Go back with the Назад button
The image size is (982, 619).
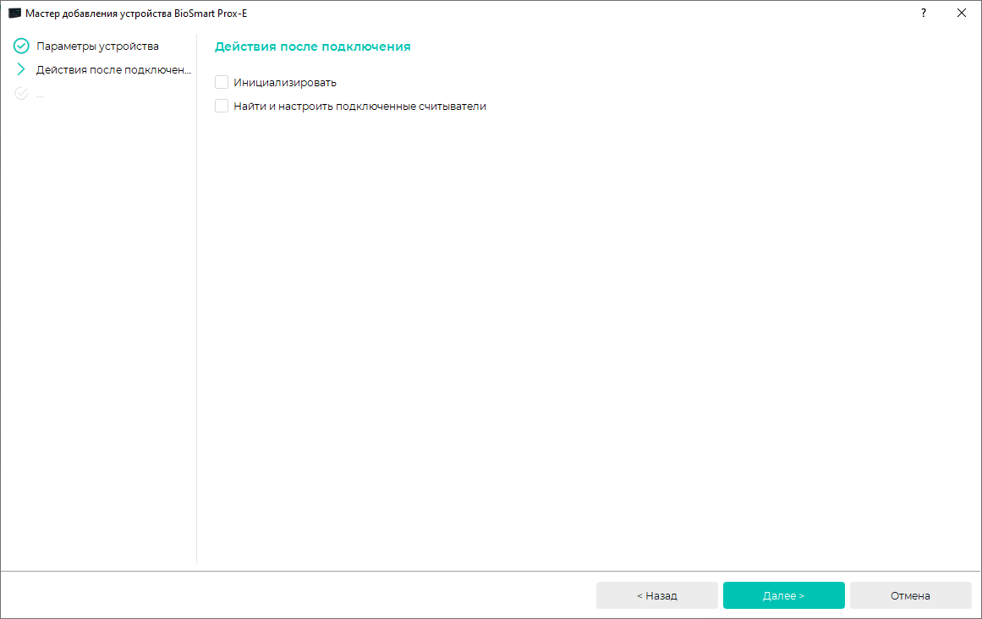657,595
